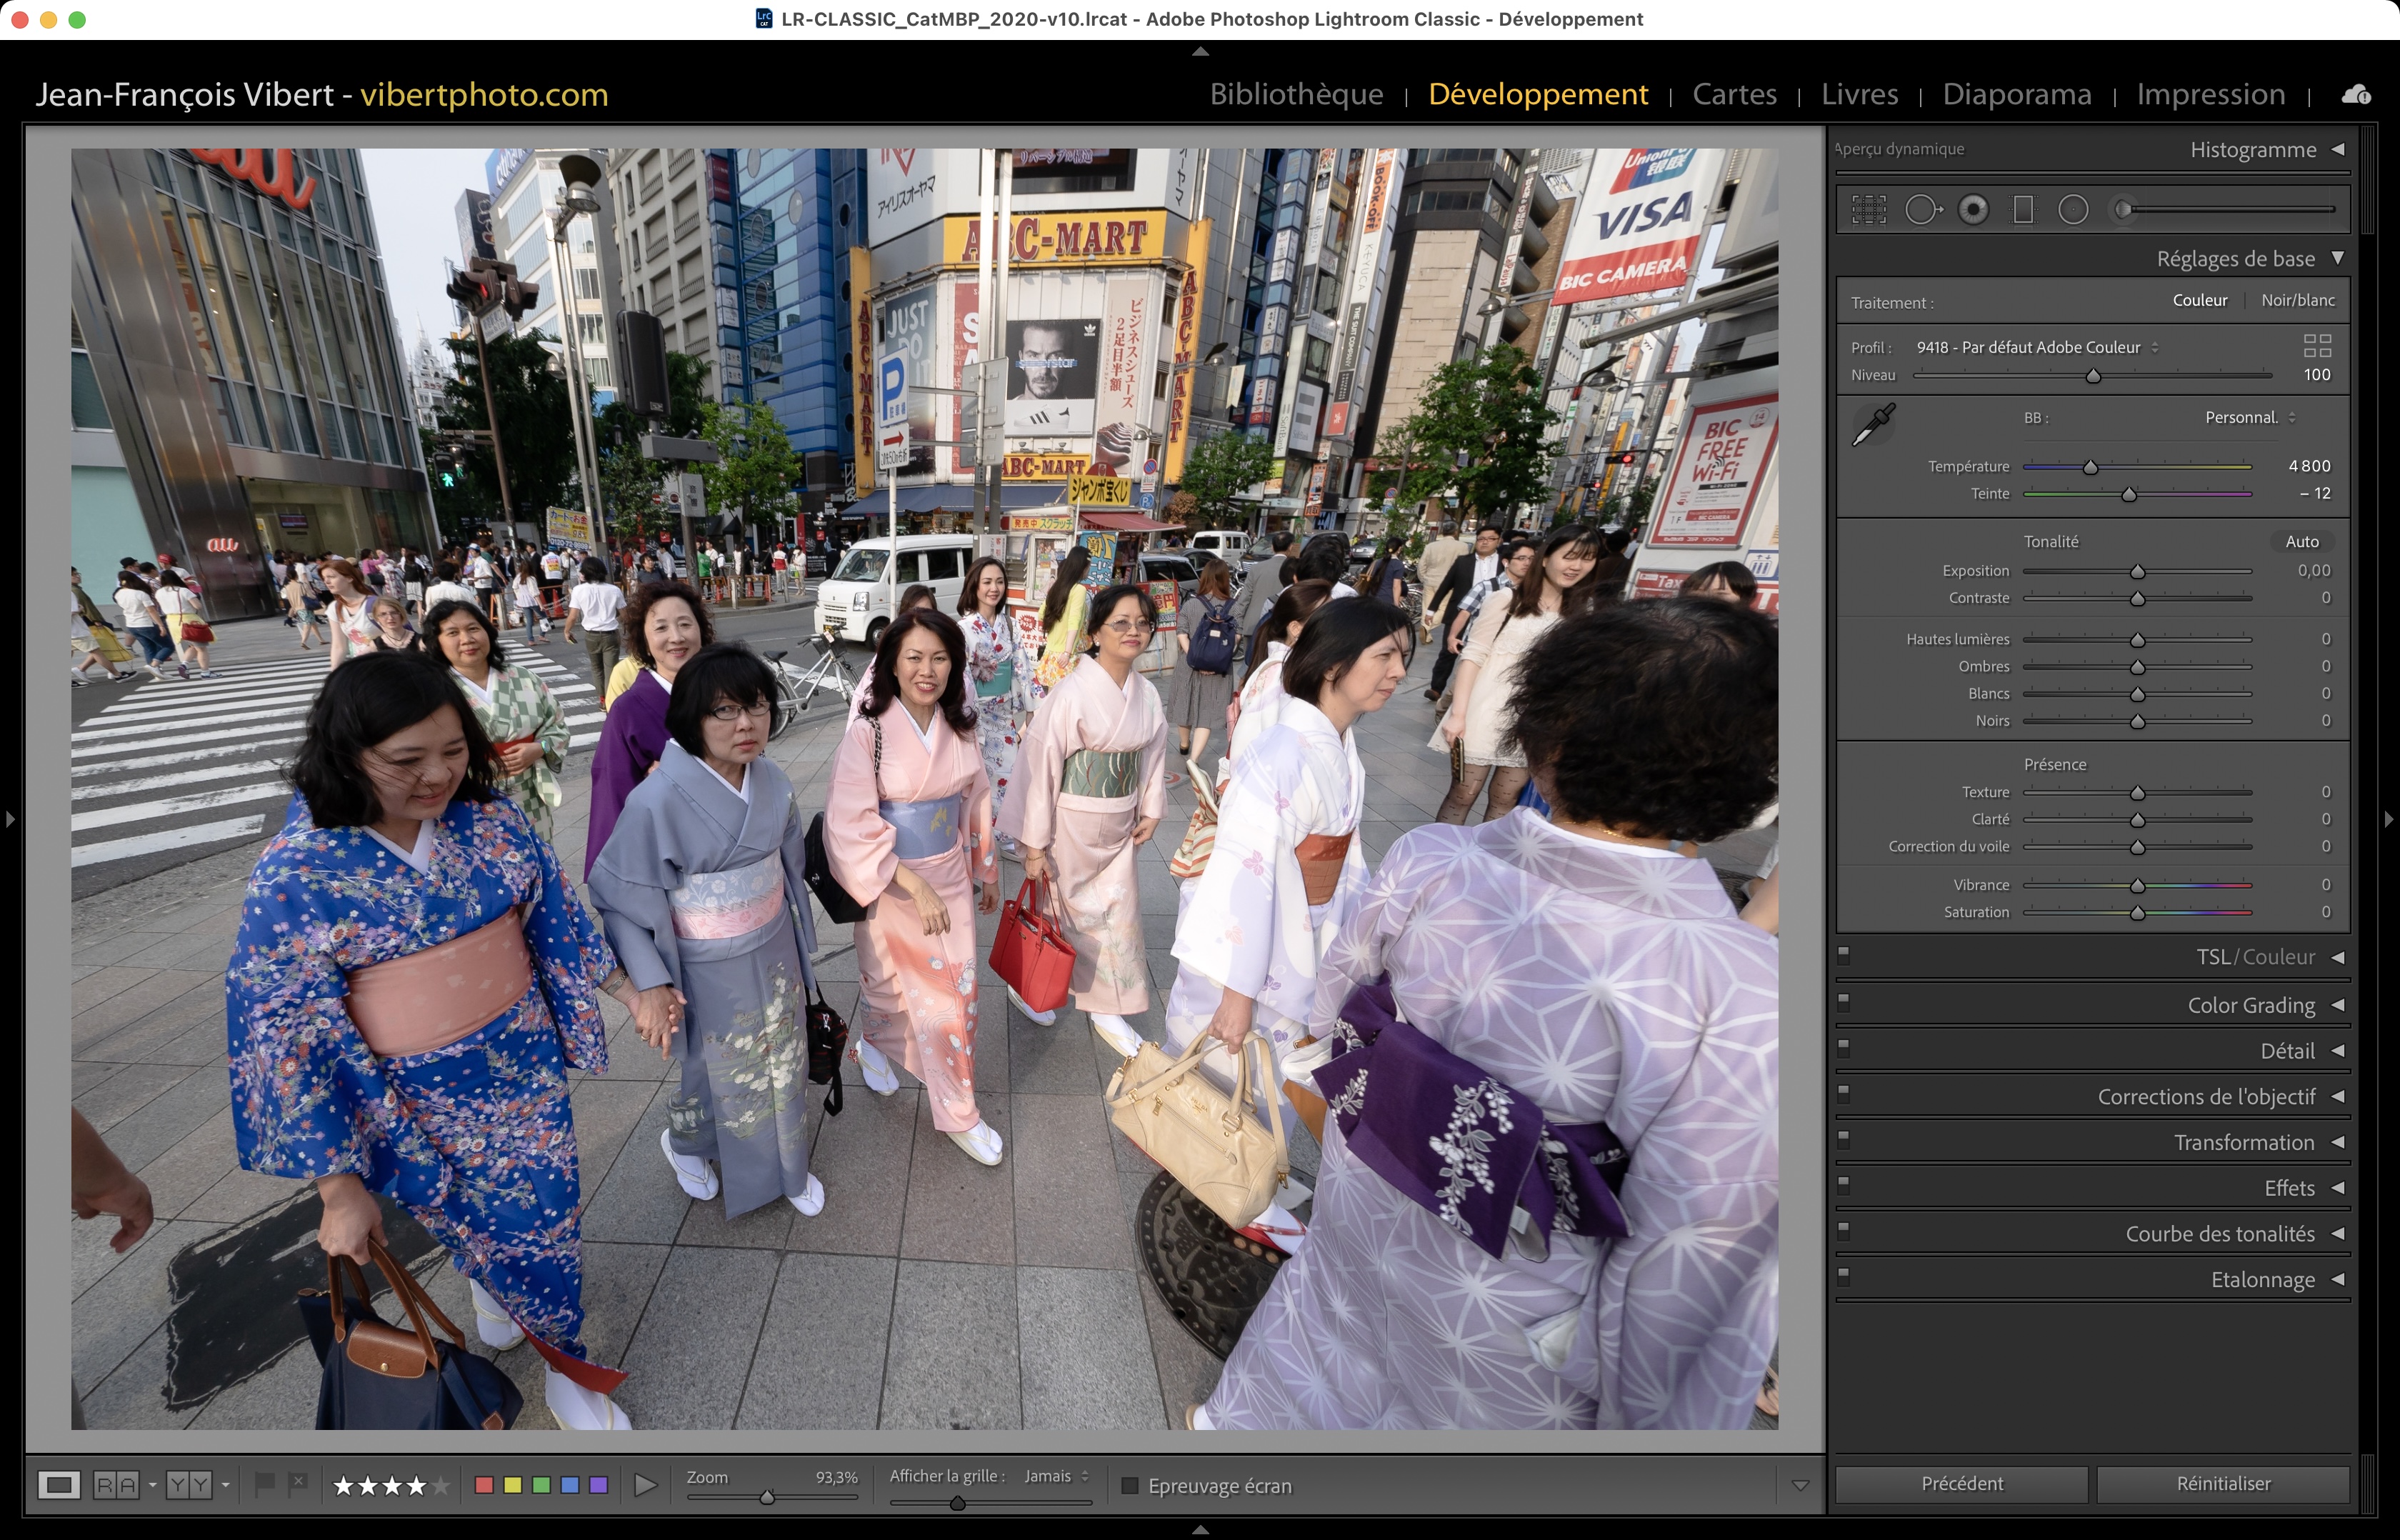This screenshot has height=1540, width=2400.
Task: Click the cloud sync status icon
Action: [2355, 94]
